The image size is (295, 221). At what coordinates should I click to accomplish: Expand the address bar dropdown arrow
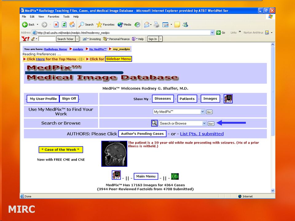[x=212, y=33]
